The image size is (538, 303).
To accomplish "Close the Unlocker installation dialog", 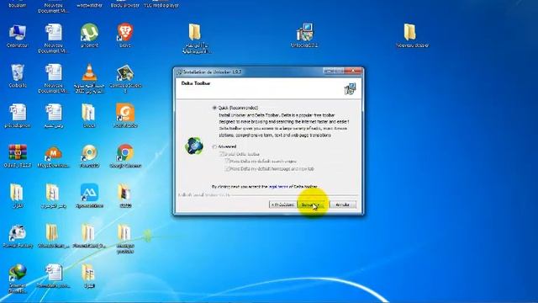I will tap(353, 71).
